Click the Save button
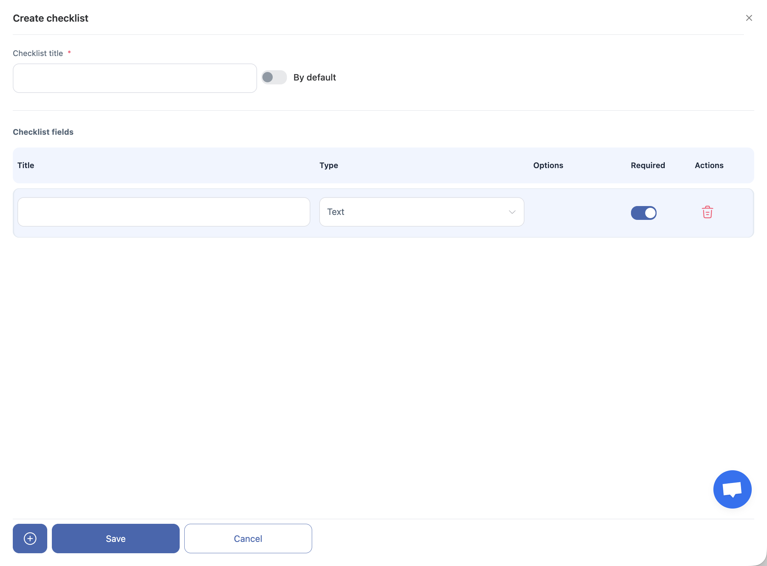The width and height of the screenshot is (767, 566). pyautogui.click(x=116, y=538)
